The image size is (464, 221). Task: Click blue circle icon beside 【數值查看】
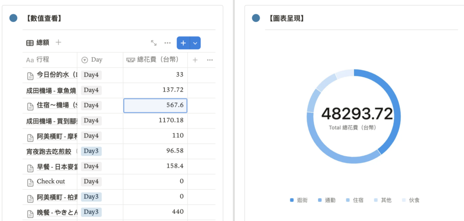tap(14, 18)
